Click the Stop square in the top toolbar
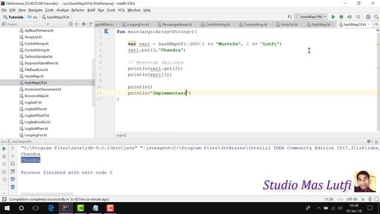The width and height of the screenshot is (380, 214). [358, 17]
